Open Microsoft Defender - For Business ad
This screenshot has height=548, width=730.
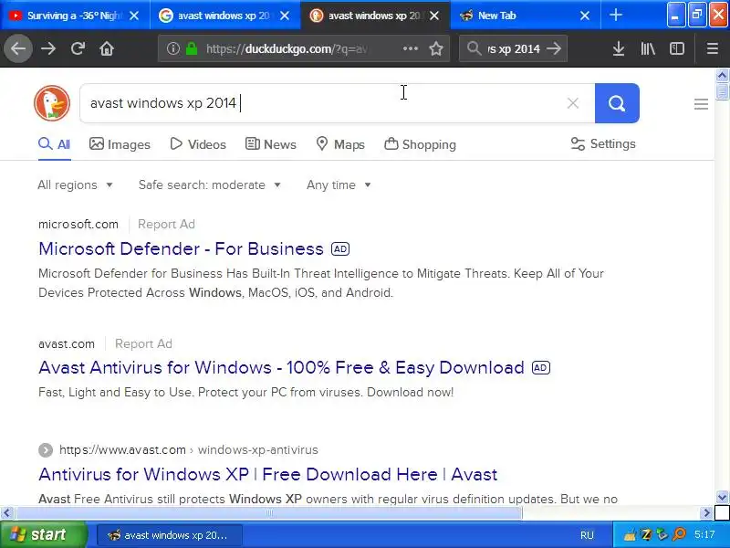pyautogui.click(x=181, y=248)
